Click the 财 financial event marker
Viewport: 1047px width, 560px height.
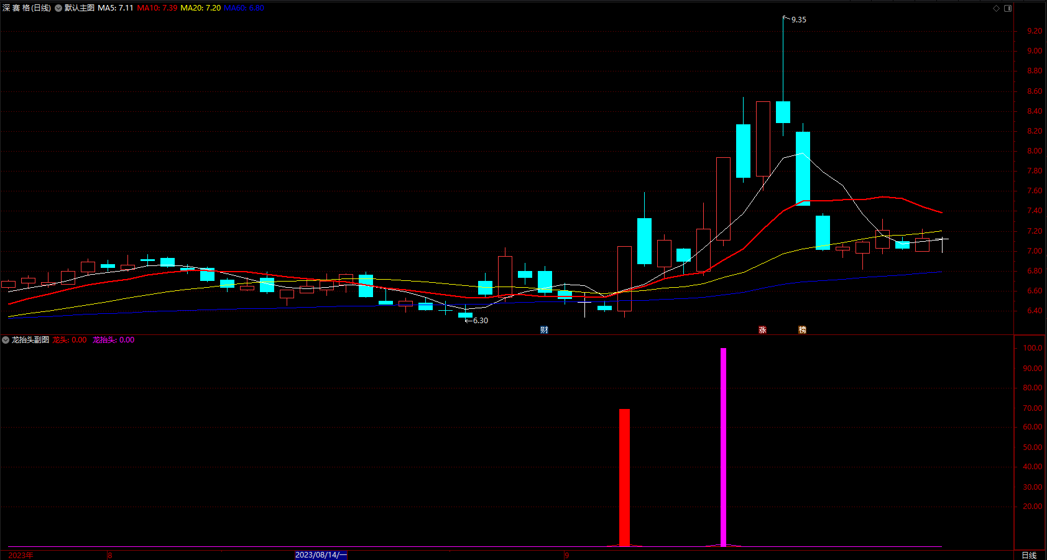click(544, 330)
